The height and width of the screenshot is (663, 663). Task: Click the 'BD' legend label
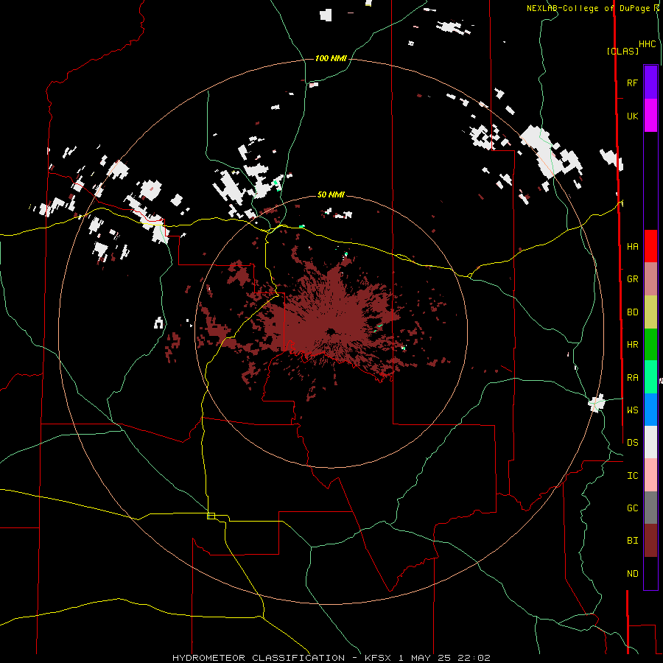coord(632,312)
